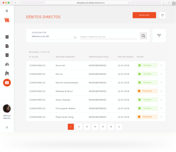Click the NOVA ADC button
This screenshot has width=176, height=152.
click(144, 15)
